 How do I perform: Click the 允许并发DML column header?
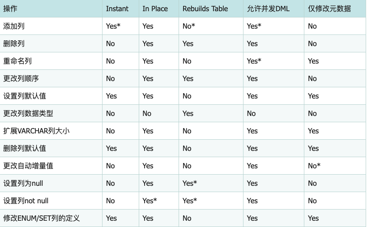click(267, 9)
